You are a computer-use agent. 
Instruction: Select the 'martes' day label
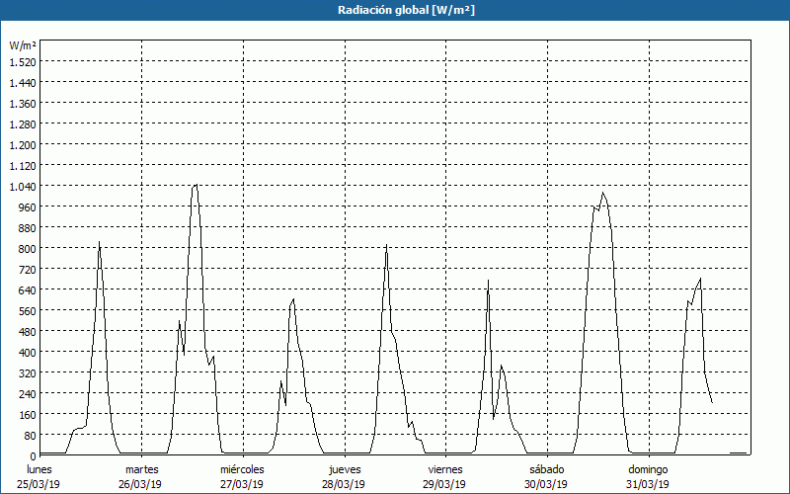pos(141,469)
